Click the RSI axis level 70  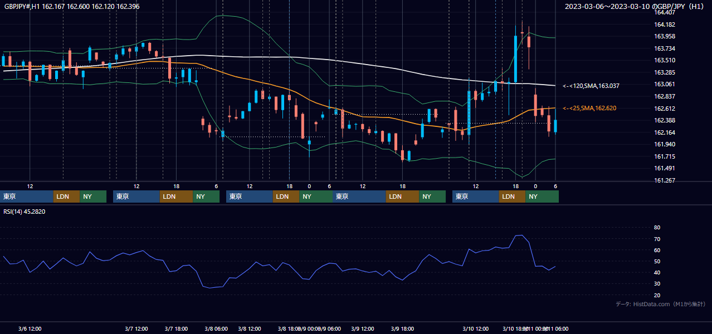coord(657,239)
